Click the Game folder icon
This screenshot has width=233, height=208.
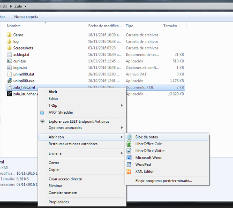pyautogui.click(x=9, y=35)
